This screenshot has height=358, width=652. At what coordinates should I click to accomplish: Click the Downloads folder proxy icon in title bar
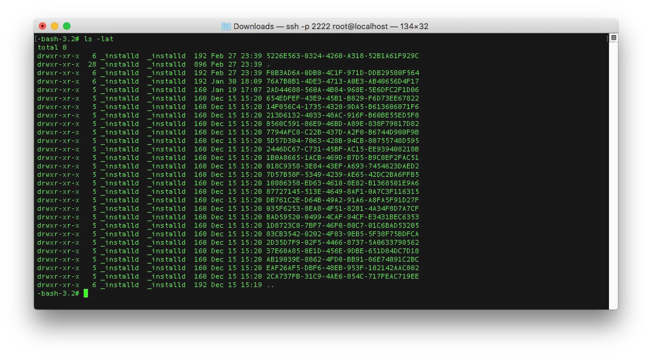pyautogui.click(x=226, y=26)
